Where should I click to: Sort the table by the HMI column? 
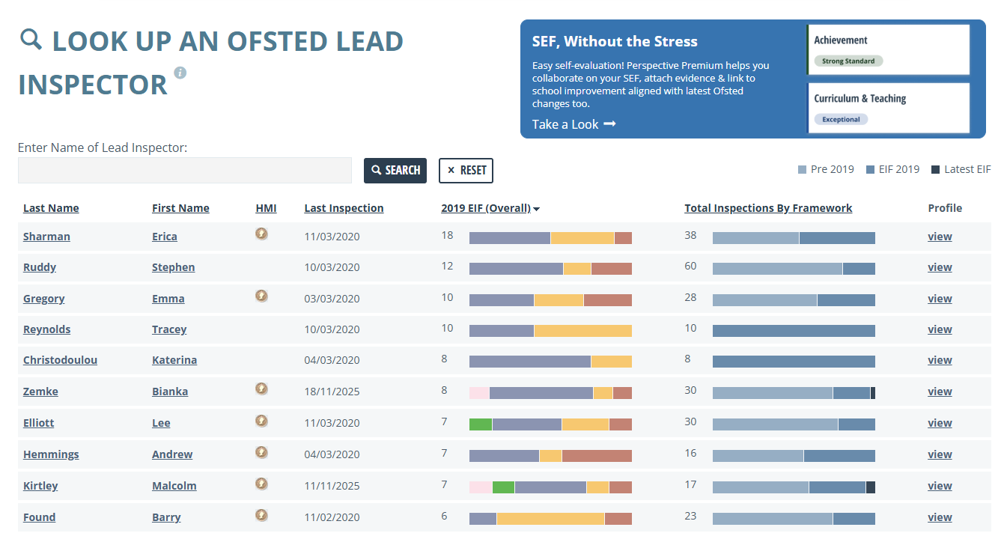click(266, 208)
